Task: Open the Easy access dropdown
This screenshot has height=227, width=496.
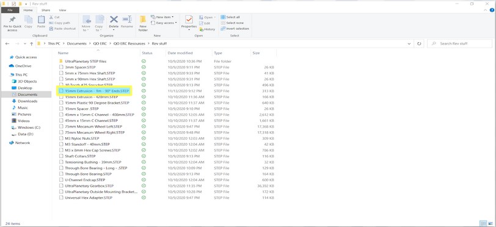Action: pyautogui.click(x=164, y=23)
